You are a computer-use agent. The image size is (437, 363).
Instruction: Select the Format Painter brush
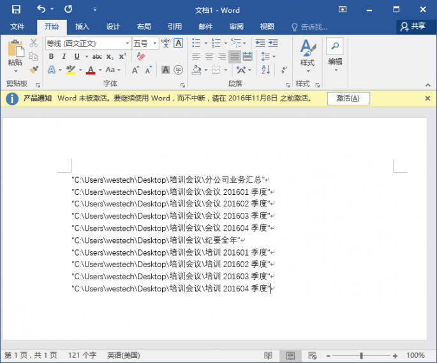[x=34, y=69]
